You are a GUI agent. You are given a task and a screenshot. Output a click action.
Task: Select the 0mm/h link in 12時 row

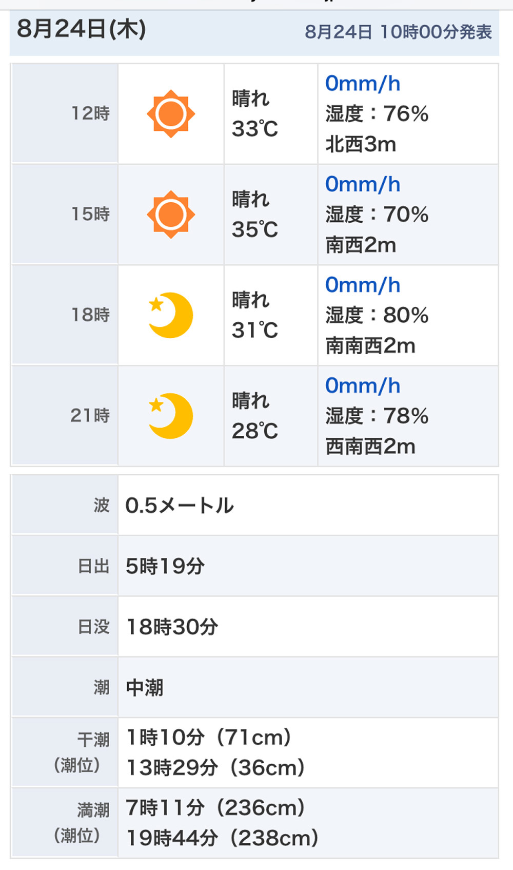[x=363, y=84]
